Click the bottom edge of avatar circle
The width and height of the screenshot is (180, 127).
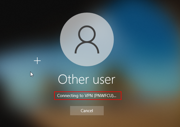[87, 66]
